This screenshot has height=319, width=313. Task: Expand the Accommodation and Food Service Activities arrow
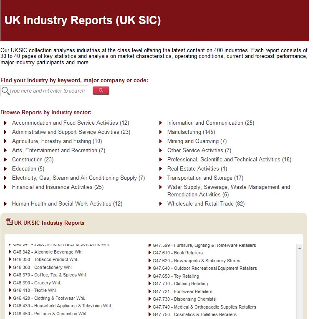pos(5,123)
